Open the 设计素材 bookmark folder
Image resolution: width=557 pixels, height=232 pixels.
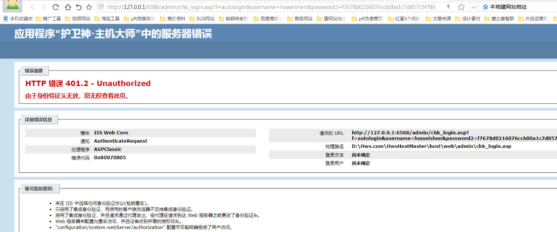coord(461,19)
